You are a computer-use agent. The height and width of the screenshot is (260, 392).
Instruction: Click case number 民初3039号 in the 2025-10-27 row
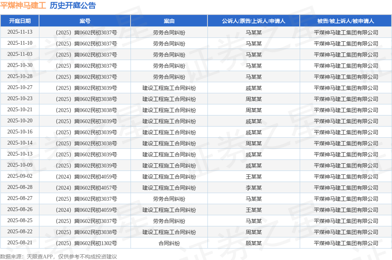85,88
